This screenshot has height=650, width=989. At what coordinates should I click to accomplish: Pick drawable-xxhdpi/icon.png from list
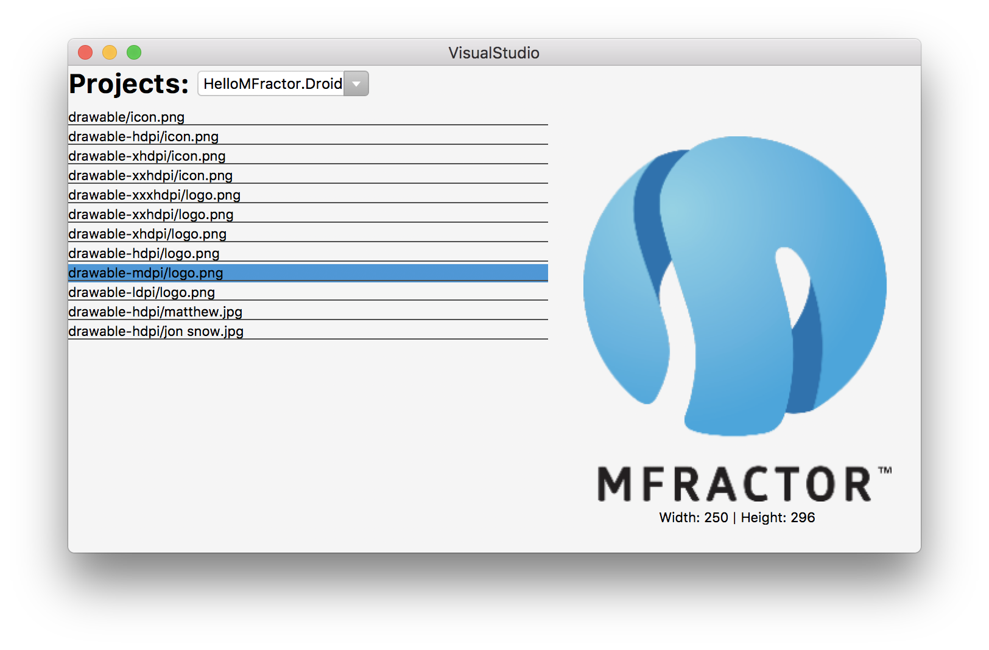tap(308, 175)
